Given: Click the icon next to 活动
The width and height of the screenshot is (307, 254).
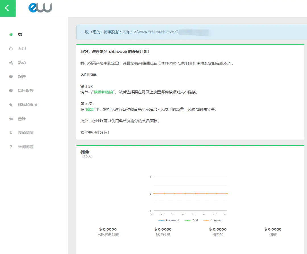Looking at the screenshot, I should click(11, 63).
